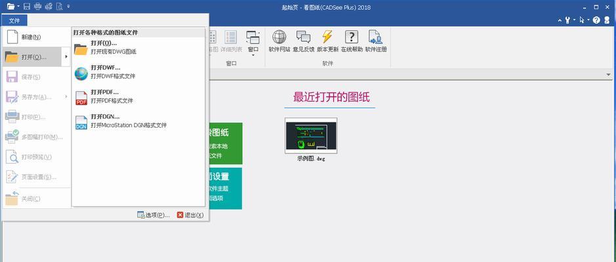Select the 文件 tab
The image size is (616, 262).
tap(14, 21)
